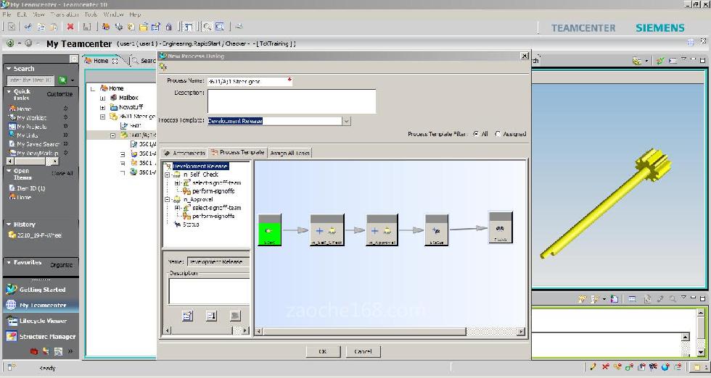Collapse the n_Self_Check tree node
Viewport: 711px width, 378px height.
168,175
